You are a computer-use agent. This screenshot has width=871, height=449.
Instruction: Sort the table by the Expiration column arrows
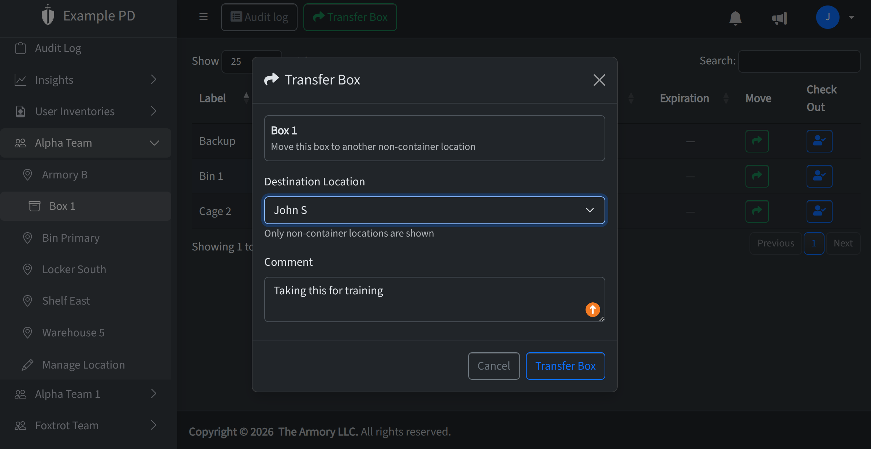(x=726, y=98)
